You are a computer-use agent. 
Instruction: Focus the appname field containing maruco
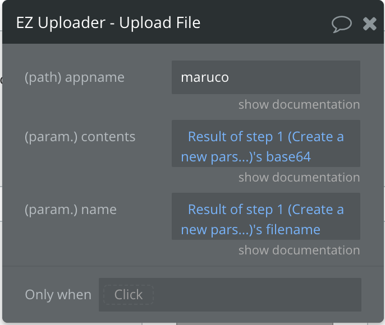click(266, 77)
